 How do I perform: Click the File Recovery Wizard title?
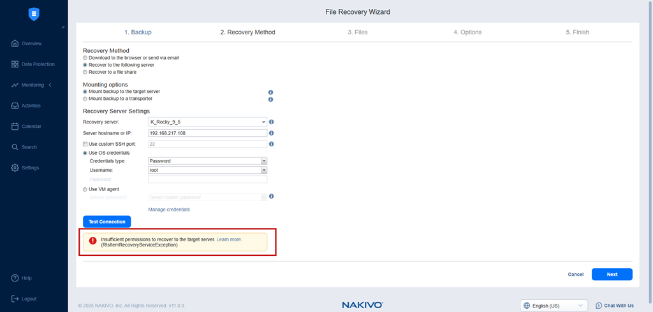click(358, 12)
